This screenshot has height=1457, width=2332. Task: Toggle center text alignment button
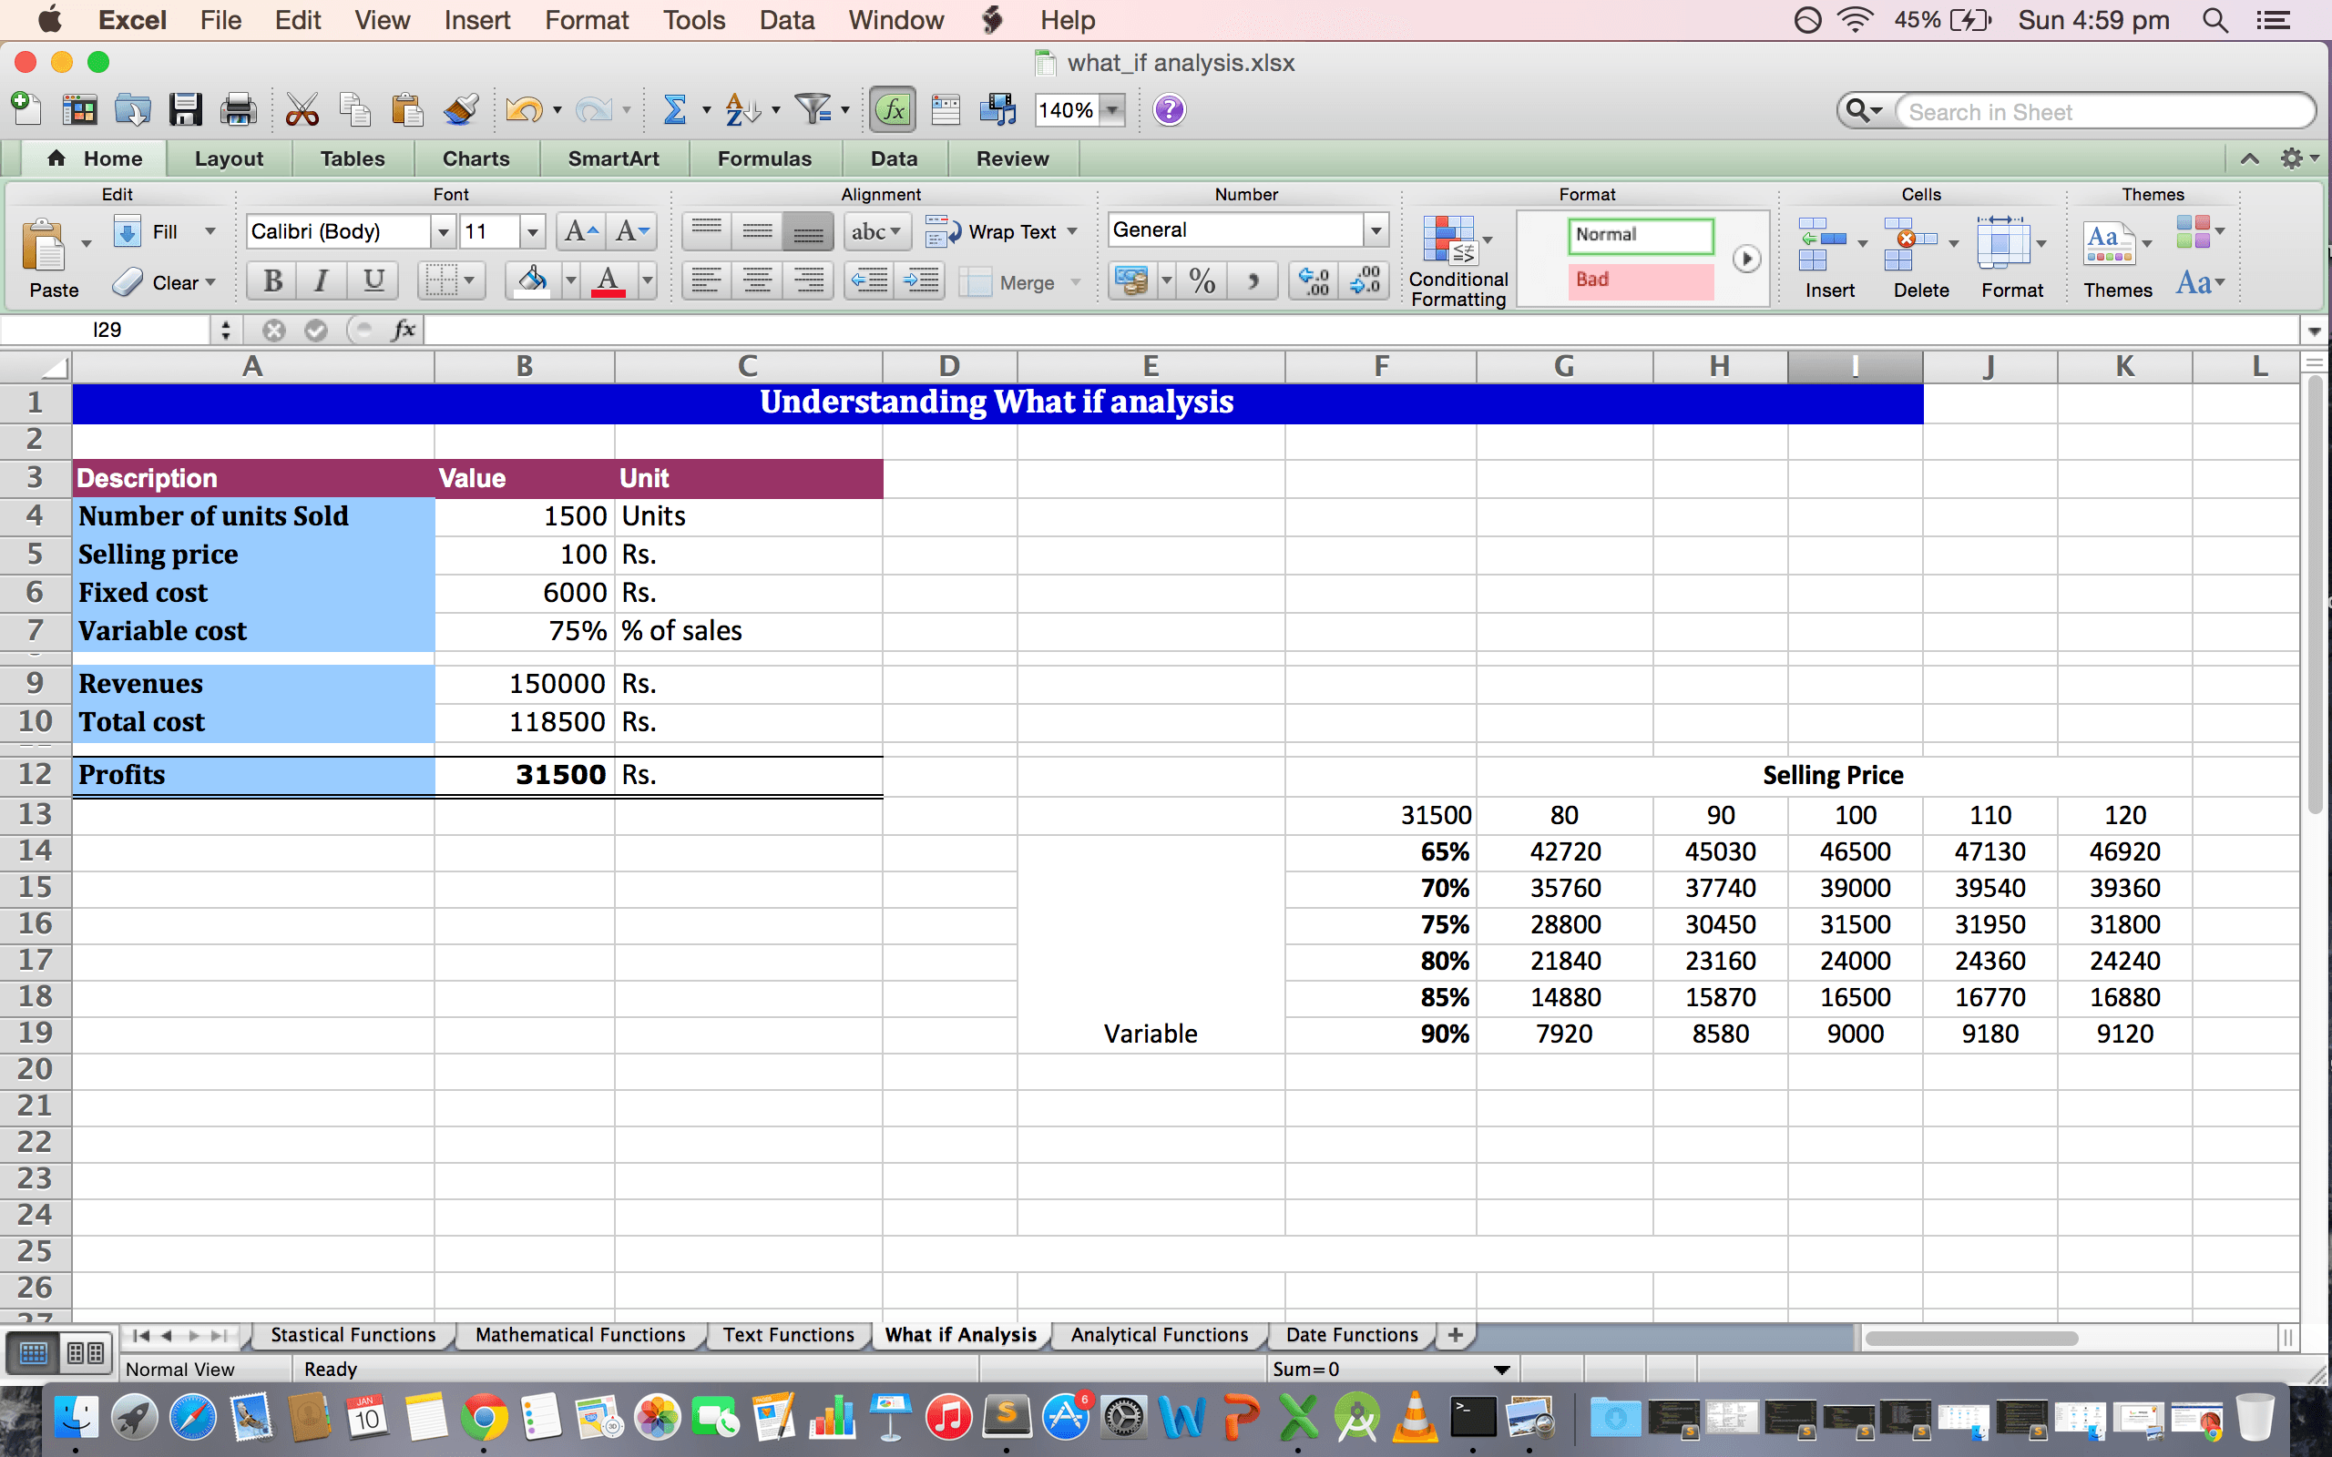757,281
